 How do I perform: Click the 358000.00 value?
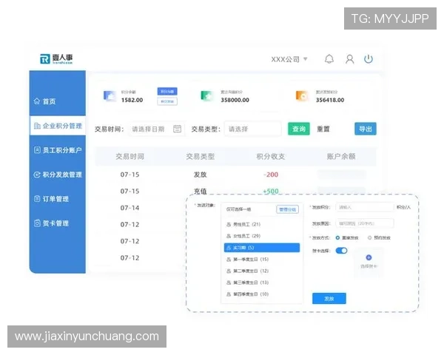[235, 100]
